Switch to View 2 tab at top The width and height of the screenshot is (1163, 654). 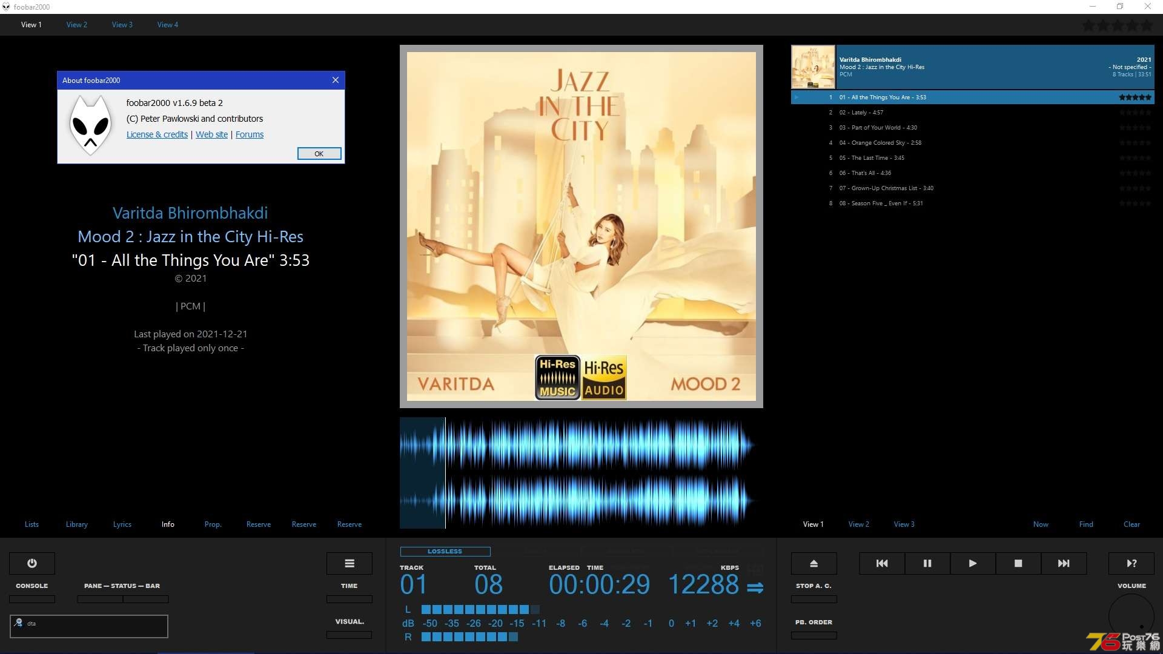77,25
